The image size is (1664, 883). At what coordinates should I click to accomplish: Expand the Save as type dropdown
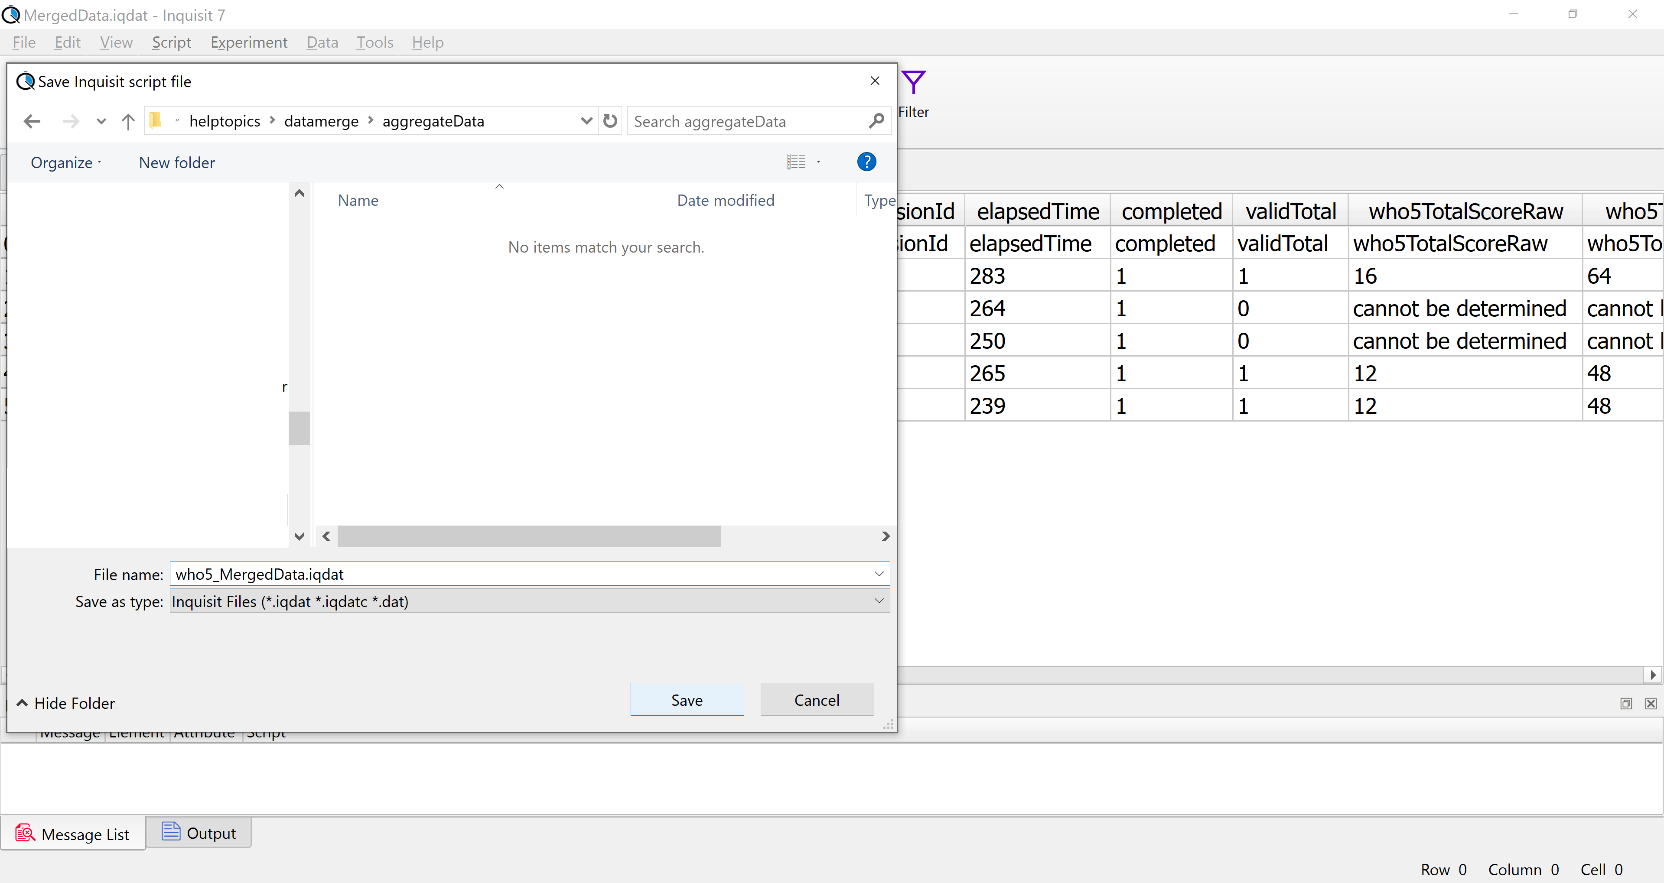click(x=879, y=601)
